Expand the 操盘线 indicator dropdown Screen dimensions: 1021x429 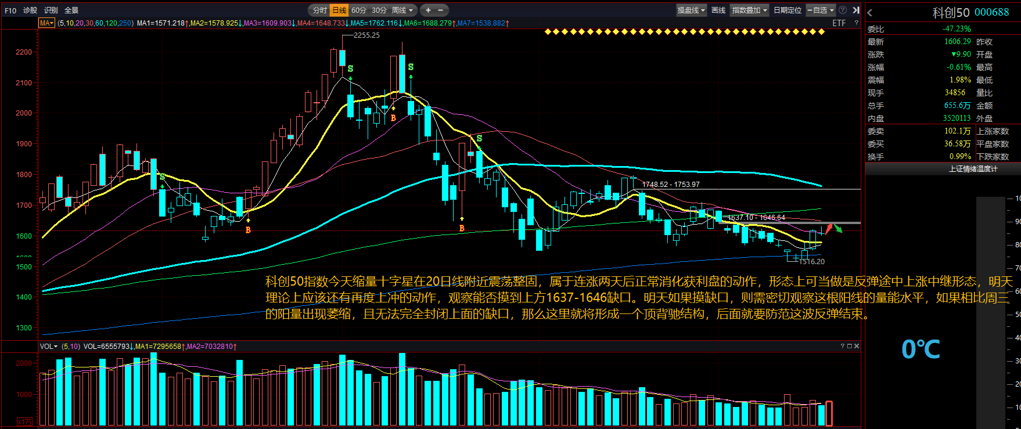click(x=691, y=10)
